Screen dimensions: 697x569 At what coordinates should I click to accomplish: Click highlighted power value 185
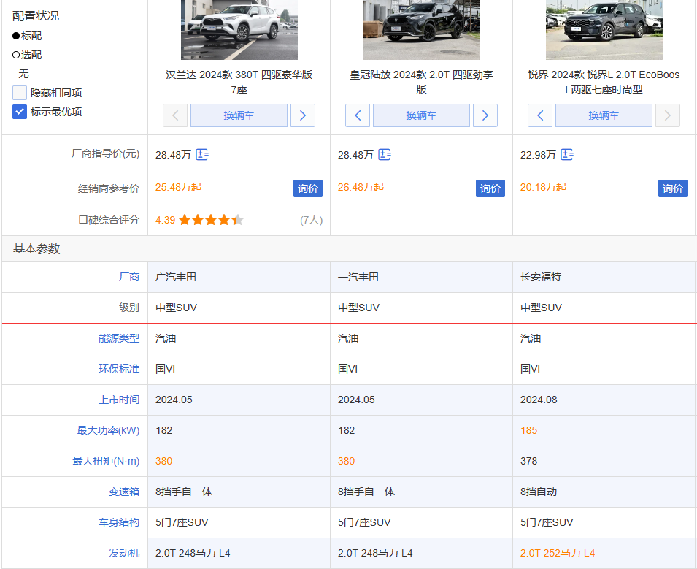pyautogui.click(x=528, y=430)
